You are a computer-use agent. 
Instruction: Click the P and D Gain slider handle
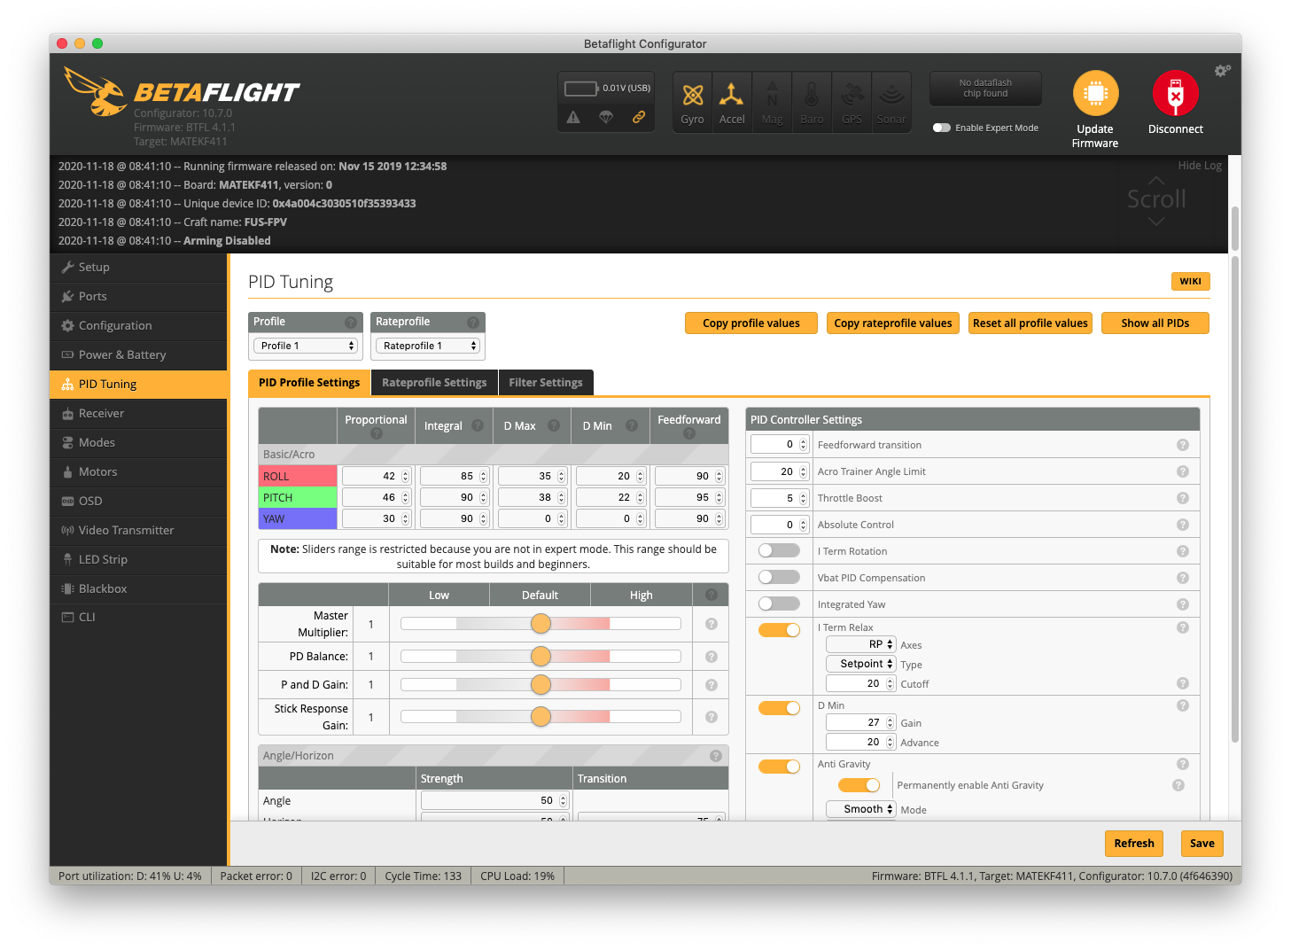click(541, 685)
